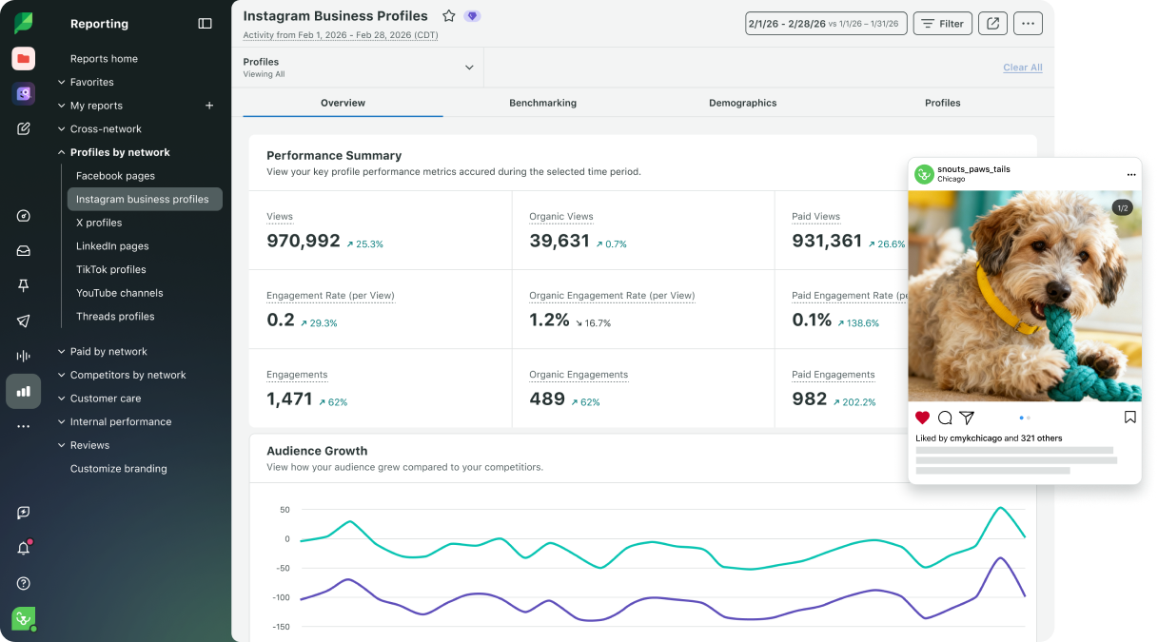Switch to the Profiles tab
The height and width of the screenshot is (642, 1158).
942,103
